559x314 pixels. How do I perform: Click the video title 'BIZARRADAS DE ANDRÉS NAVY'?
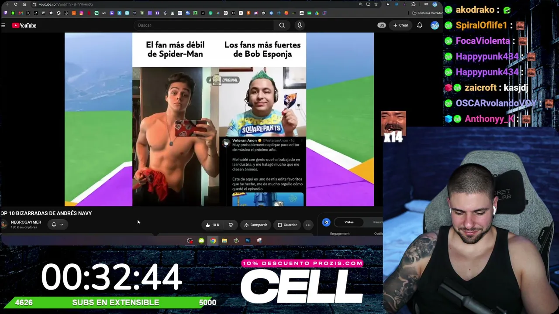coord(53,213)
